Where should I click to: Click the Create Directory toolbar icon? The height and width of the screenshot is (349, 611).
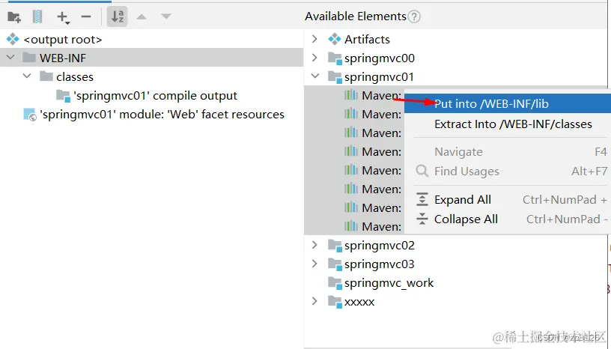(14, 16)
